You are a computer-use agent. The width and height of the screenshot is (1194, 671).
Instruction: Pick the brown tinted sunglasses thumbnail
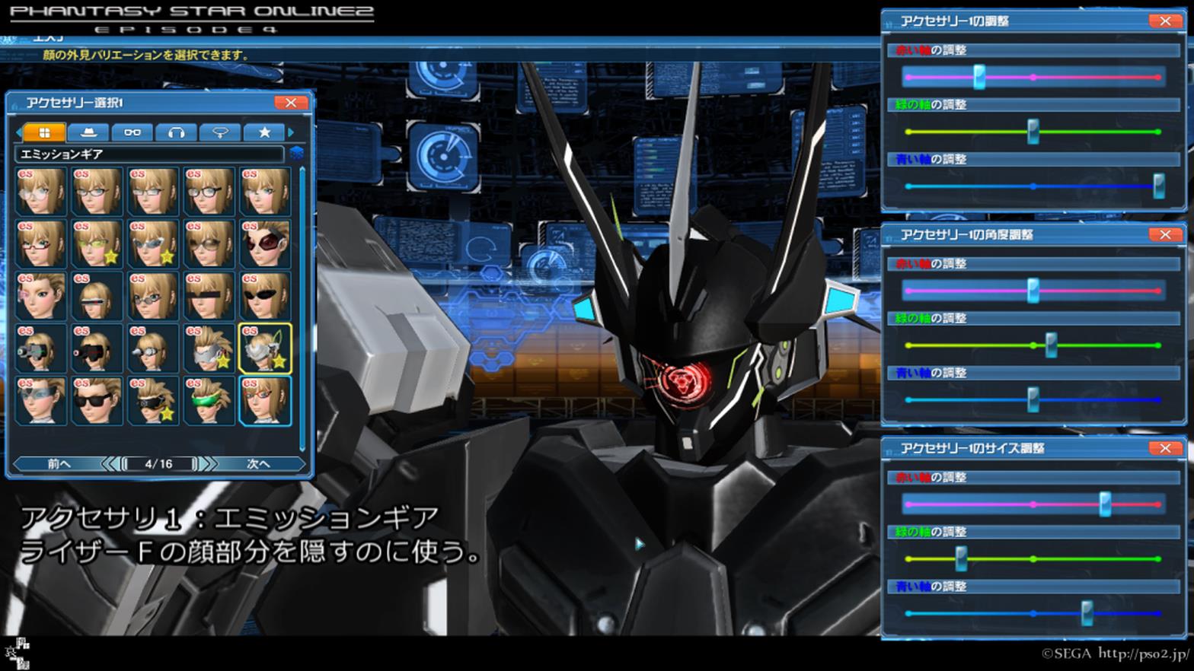click(x=209, y=243)
